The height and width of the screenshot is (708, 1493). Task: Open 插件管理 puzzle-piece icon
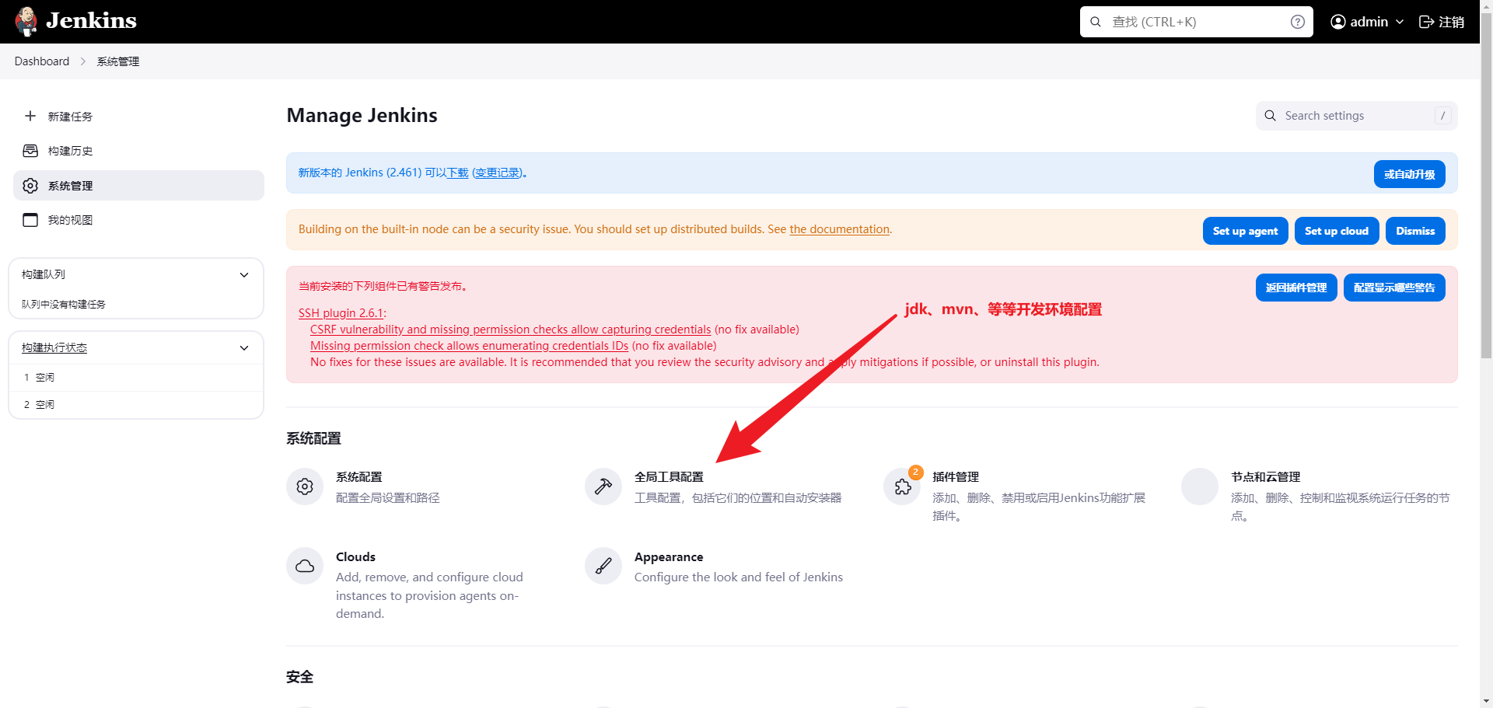902,487
